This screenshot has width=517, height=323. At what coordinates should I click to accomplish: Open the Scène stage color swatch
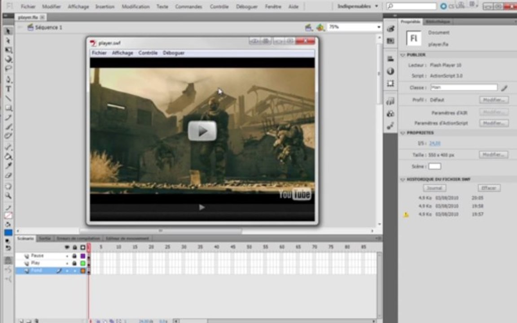[434, 166]
